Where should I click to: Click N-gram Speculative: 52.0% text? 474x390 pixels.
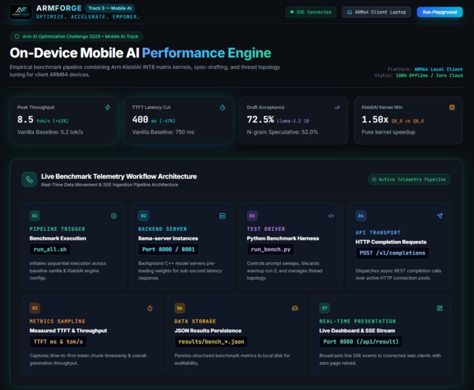tap(283, 132)
